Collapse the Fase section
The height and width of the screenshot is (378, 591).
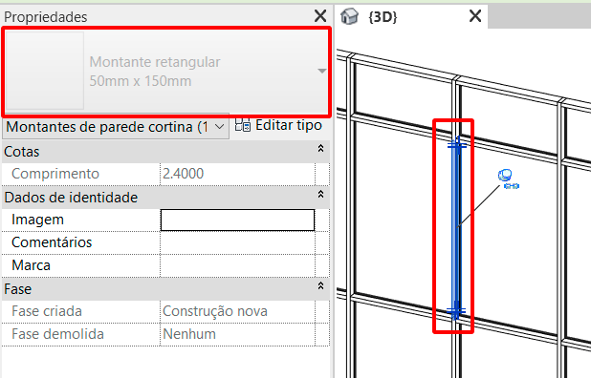pyautogui.click(x=320, y=285)
